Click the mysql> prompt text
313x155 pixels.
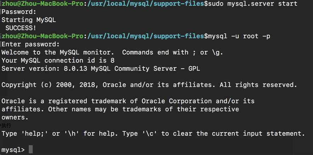13,150
